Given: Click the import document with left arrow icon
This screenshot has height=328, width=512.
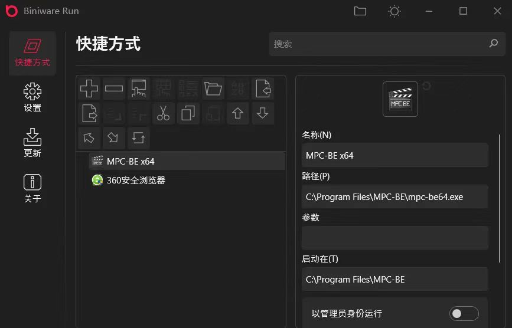Looking at the screenshot, I should pyautogui.click(x=263, y=88).
